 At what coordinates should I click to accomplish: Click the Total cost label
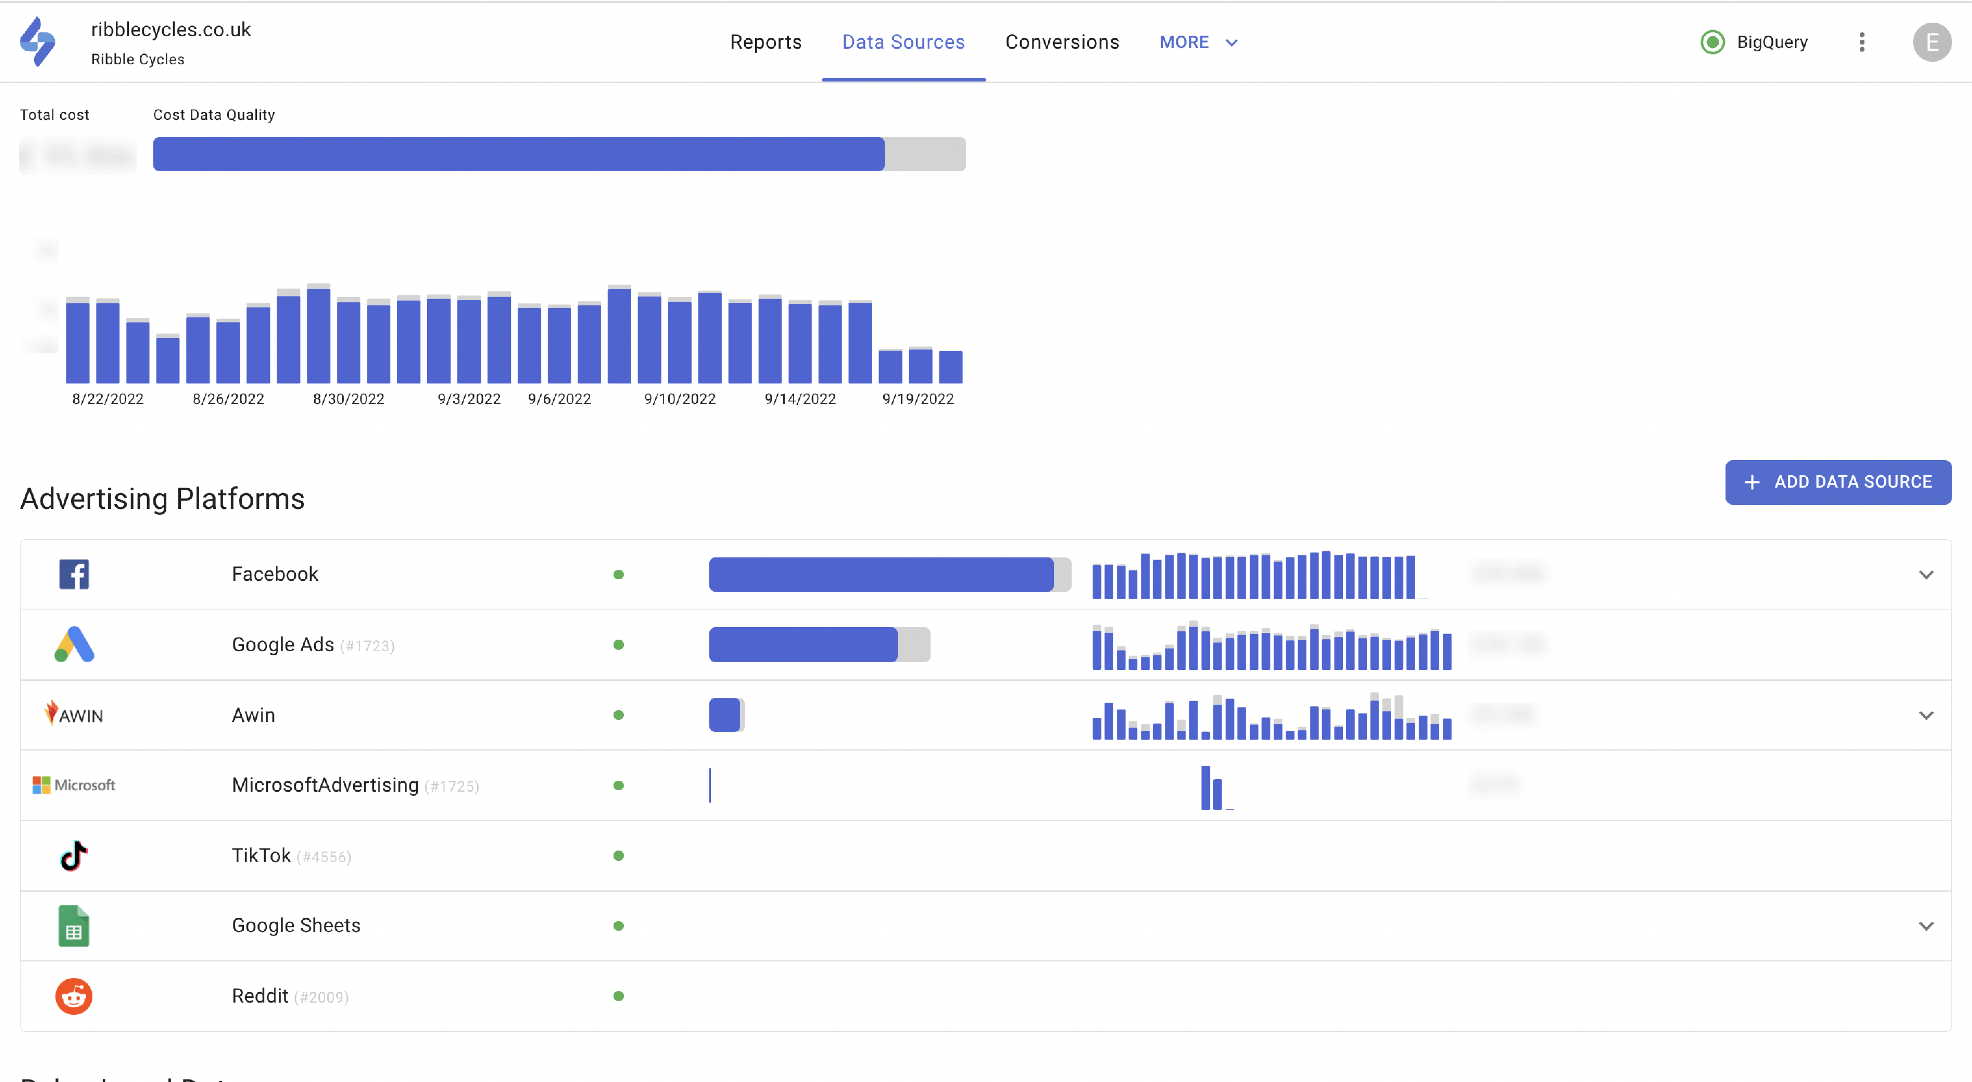54,115
